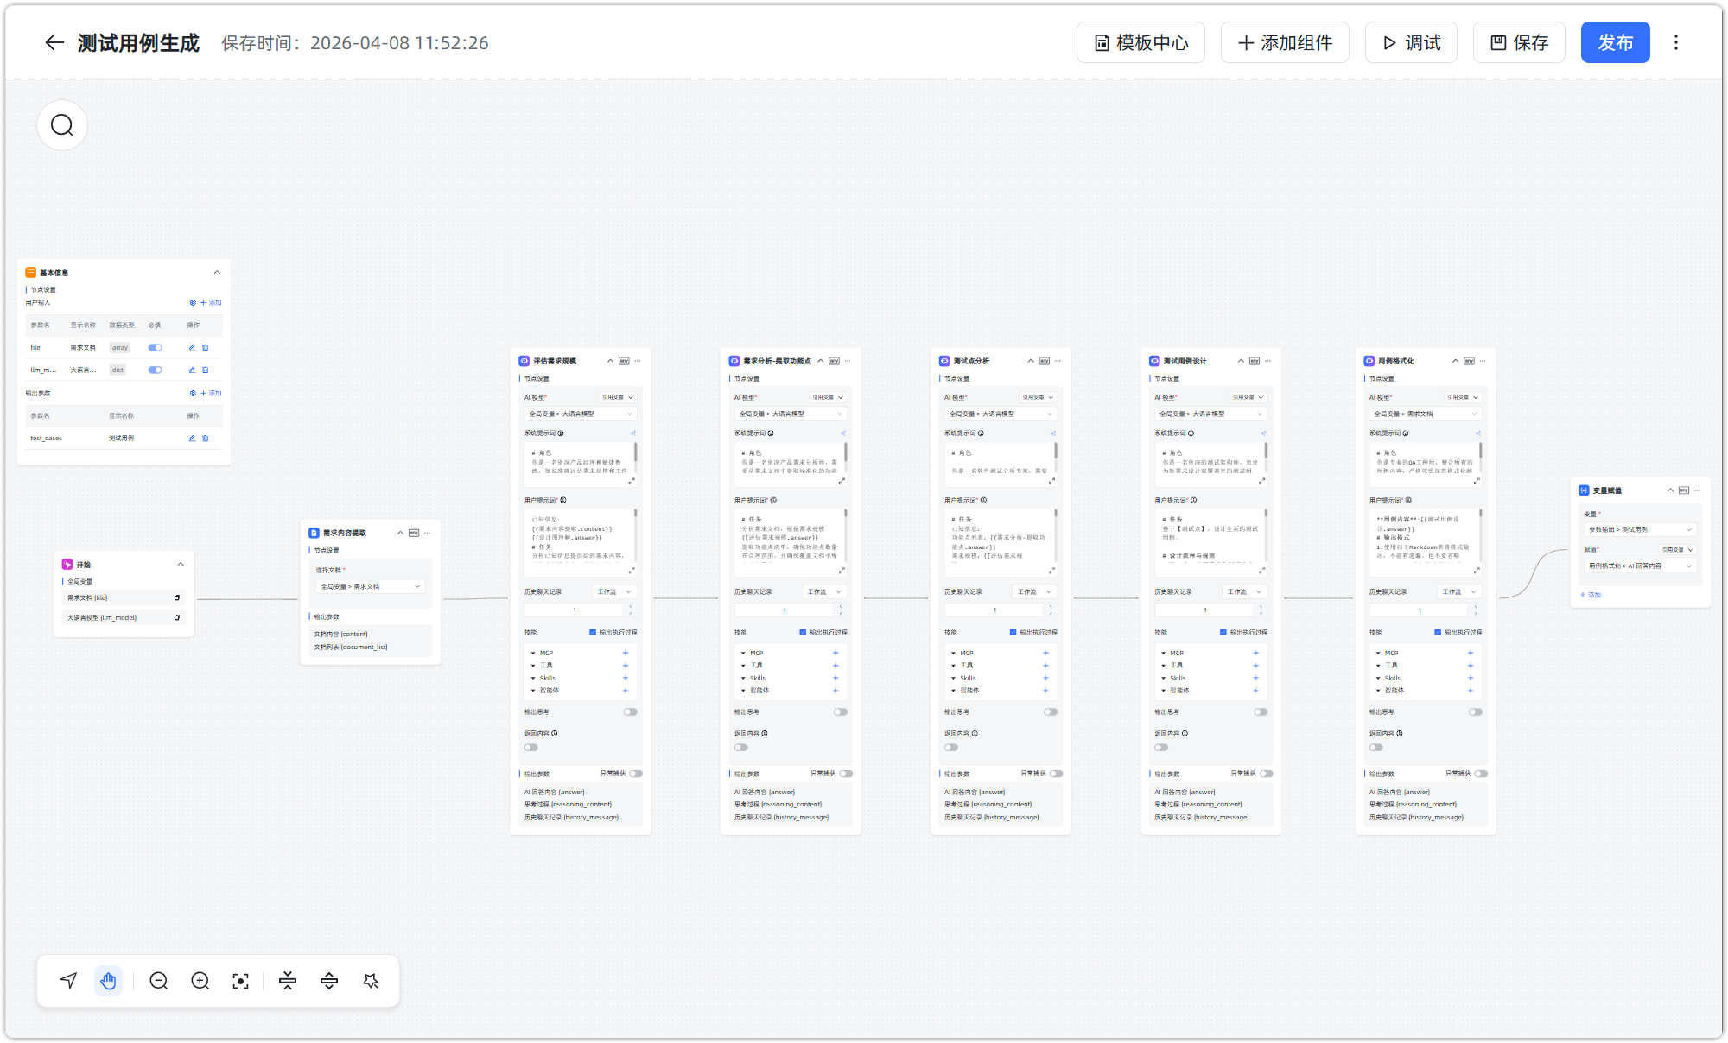Open 模板中心
Image resolution: width=1728 pixels, height=1043 pixels.
click(1140, 42)
